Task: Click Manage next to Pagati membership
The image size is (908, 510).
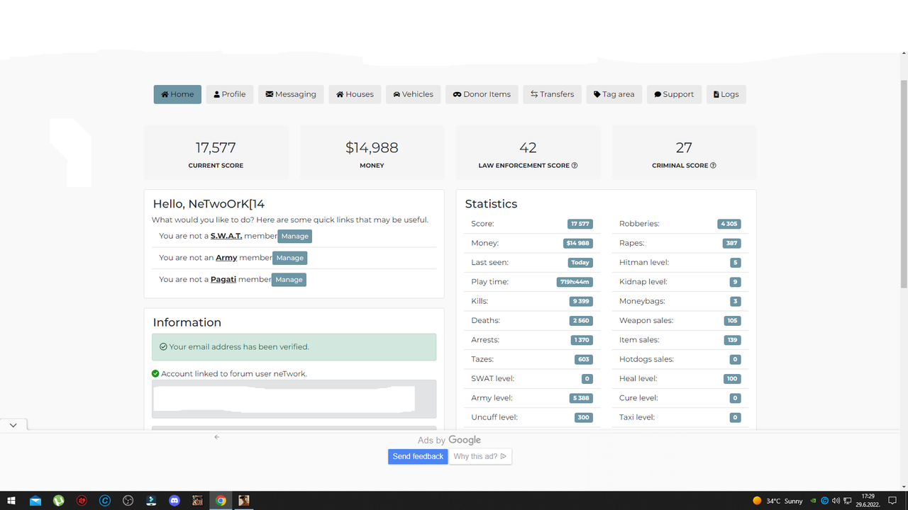Action: pos(289,280)
